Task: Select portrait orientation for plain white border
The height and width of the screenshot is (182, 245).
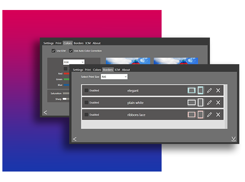Action: (200, 103)
